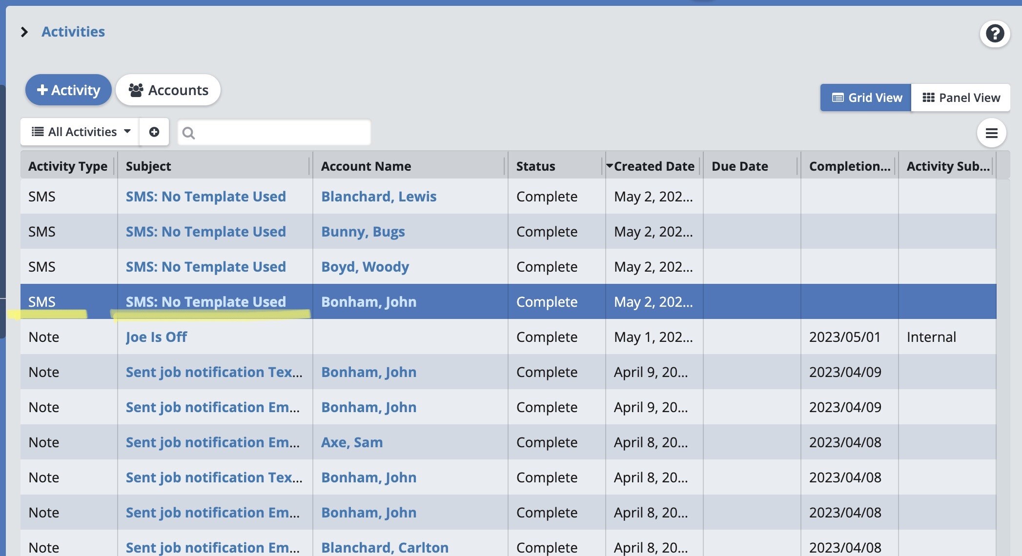
Task: Switch to Panel View
Action: (961, 98)
